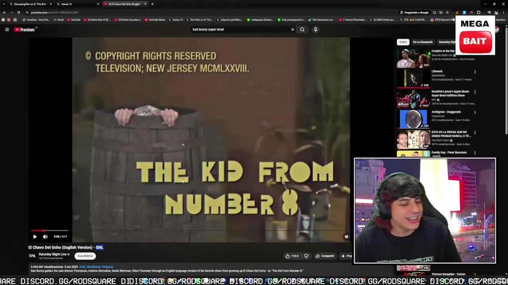Click the bad bunny super bowl search field
The image size is (508, 285).
pos(240,29)
